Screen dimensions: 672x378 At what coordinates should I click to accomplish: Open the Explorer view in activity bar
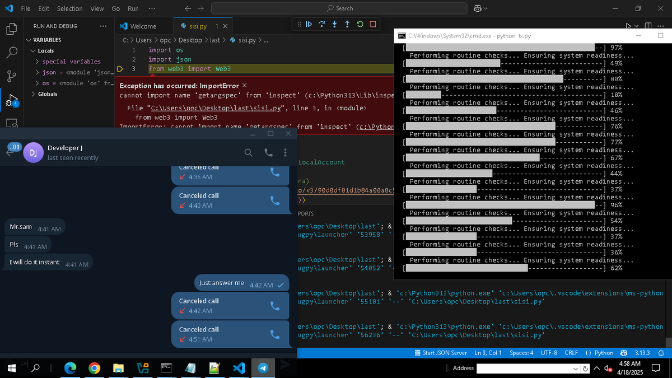(x=12, y=29)
